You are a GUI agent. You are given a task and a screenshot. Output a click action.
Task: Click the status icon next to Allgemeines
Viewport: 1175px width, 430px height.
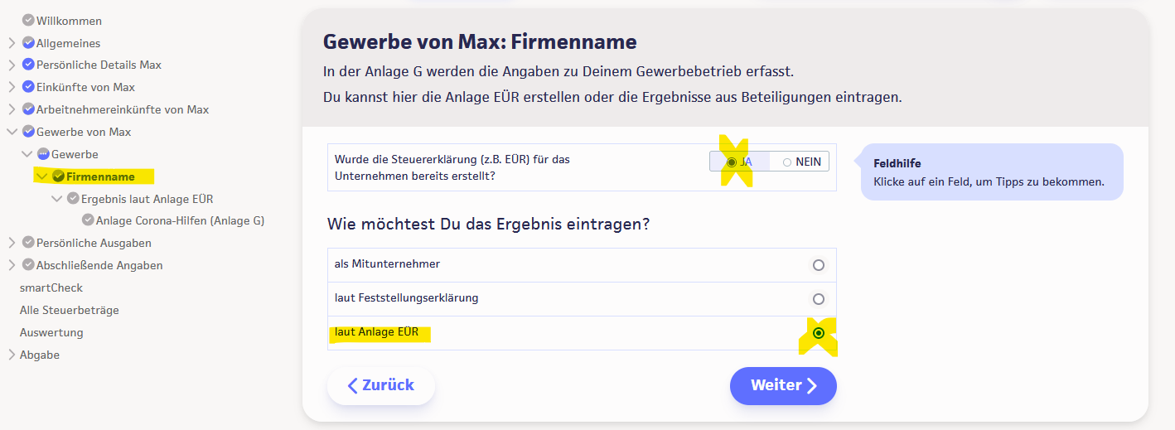pyautogui.click(x=28, y=43)
